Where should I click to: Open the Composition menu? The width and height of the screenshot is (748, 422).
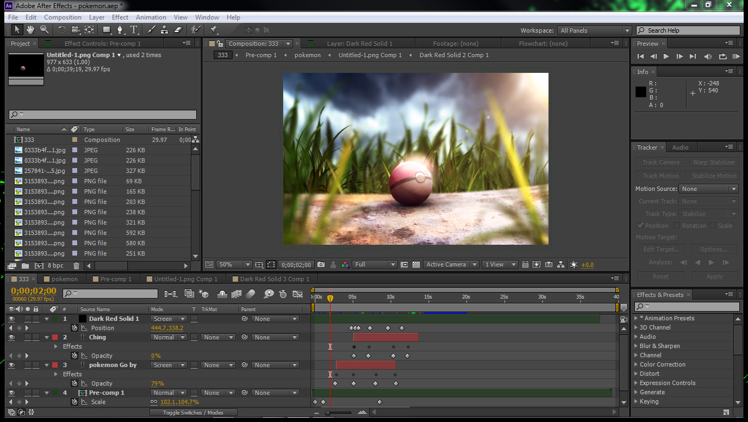(63, 17)
